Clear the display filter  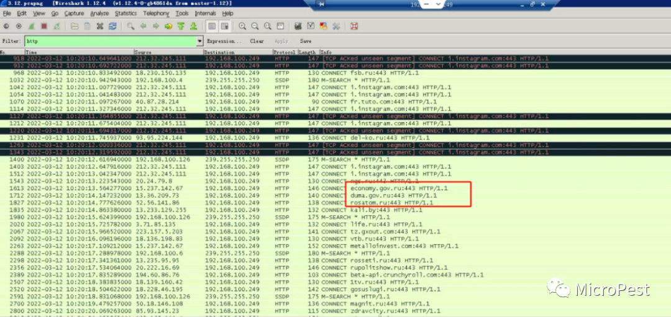(x=257, y=42)
